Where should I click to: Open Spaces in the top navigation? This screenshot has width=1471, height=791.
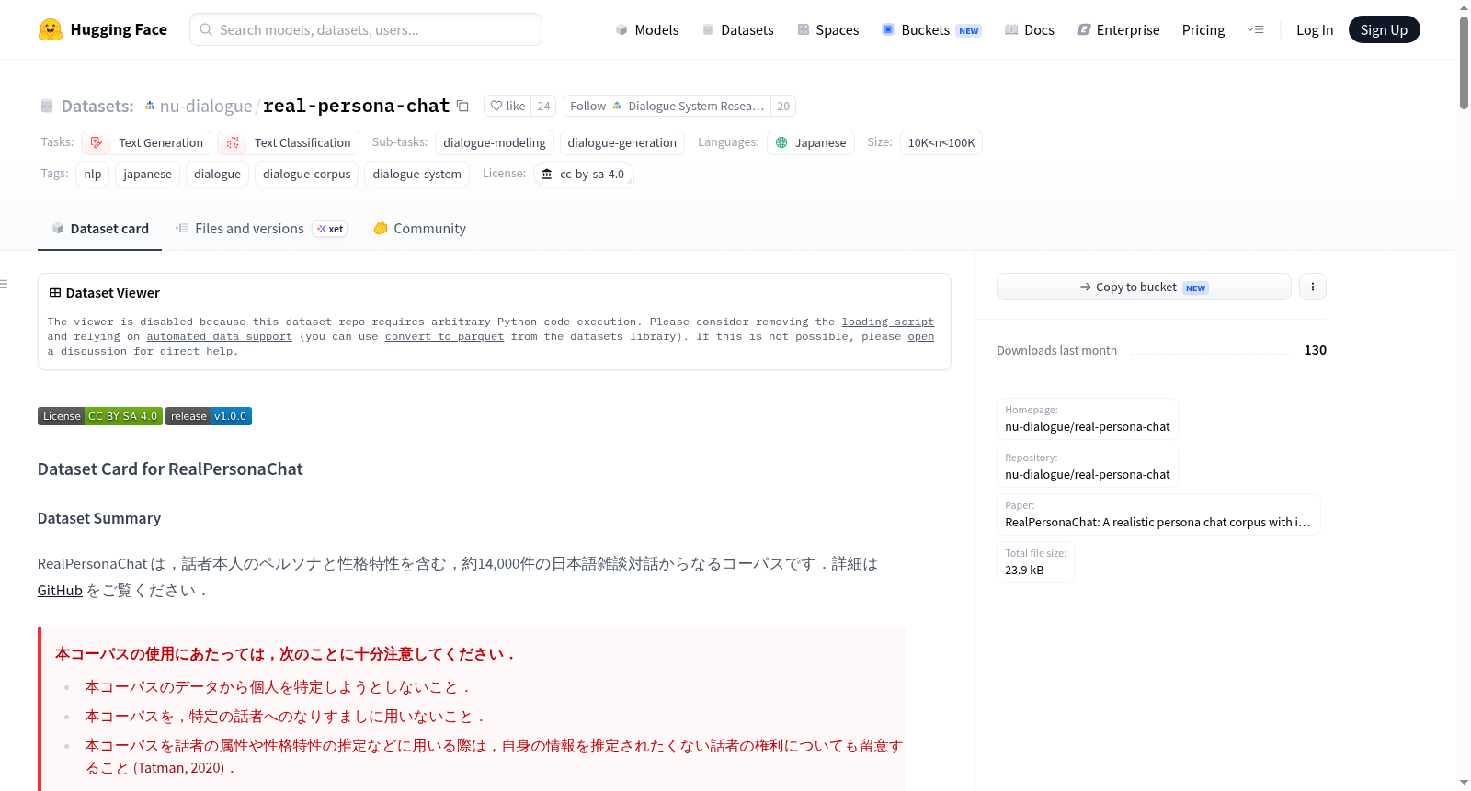(827, 29)
